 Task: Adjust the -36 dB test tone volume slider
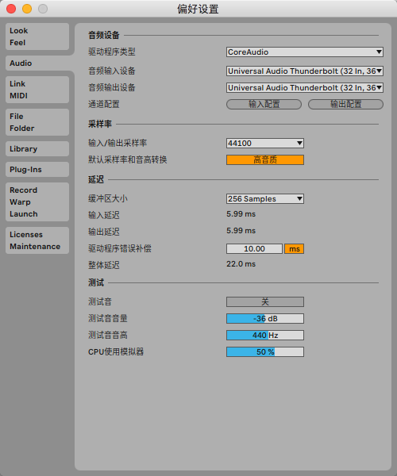265,318
